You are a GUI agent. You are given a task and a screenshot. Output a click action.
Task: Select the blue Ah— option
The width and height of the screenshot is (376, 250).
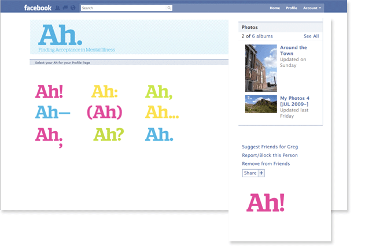pyautogui.click(x=53, y=112)
